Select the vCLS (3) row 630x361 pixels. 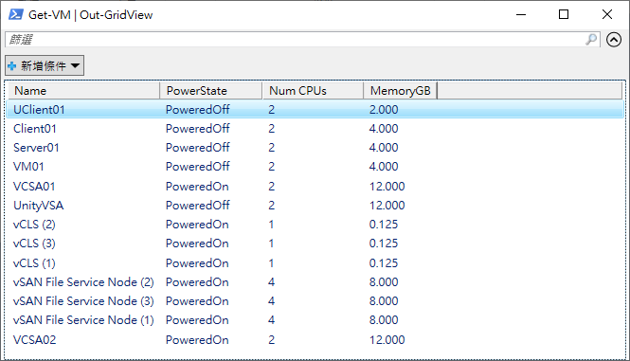point(315,244)
